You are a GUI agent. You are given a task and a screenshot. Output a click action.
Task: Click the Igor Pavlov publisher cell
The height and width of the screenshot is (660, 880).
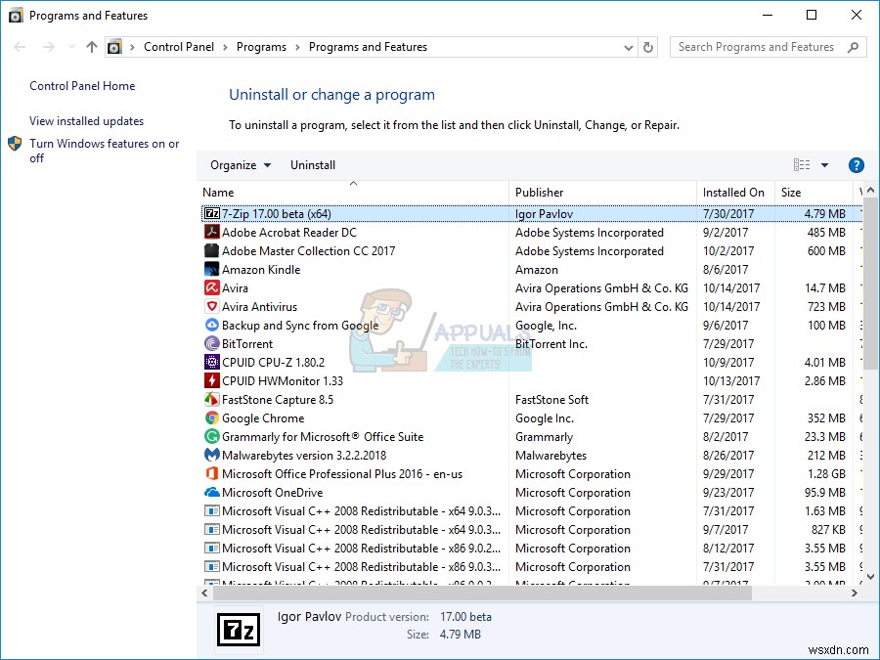544,214
